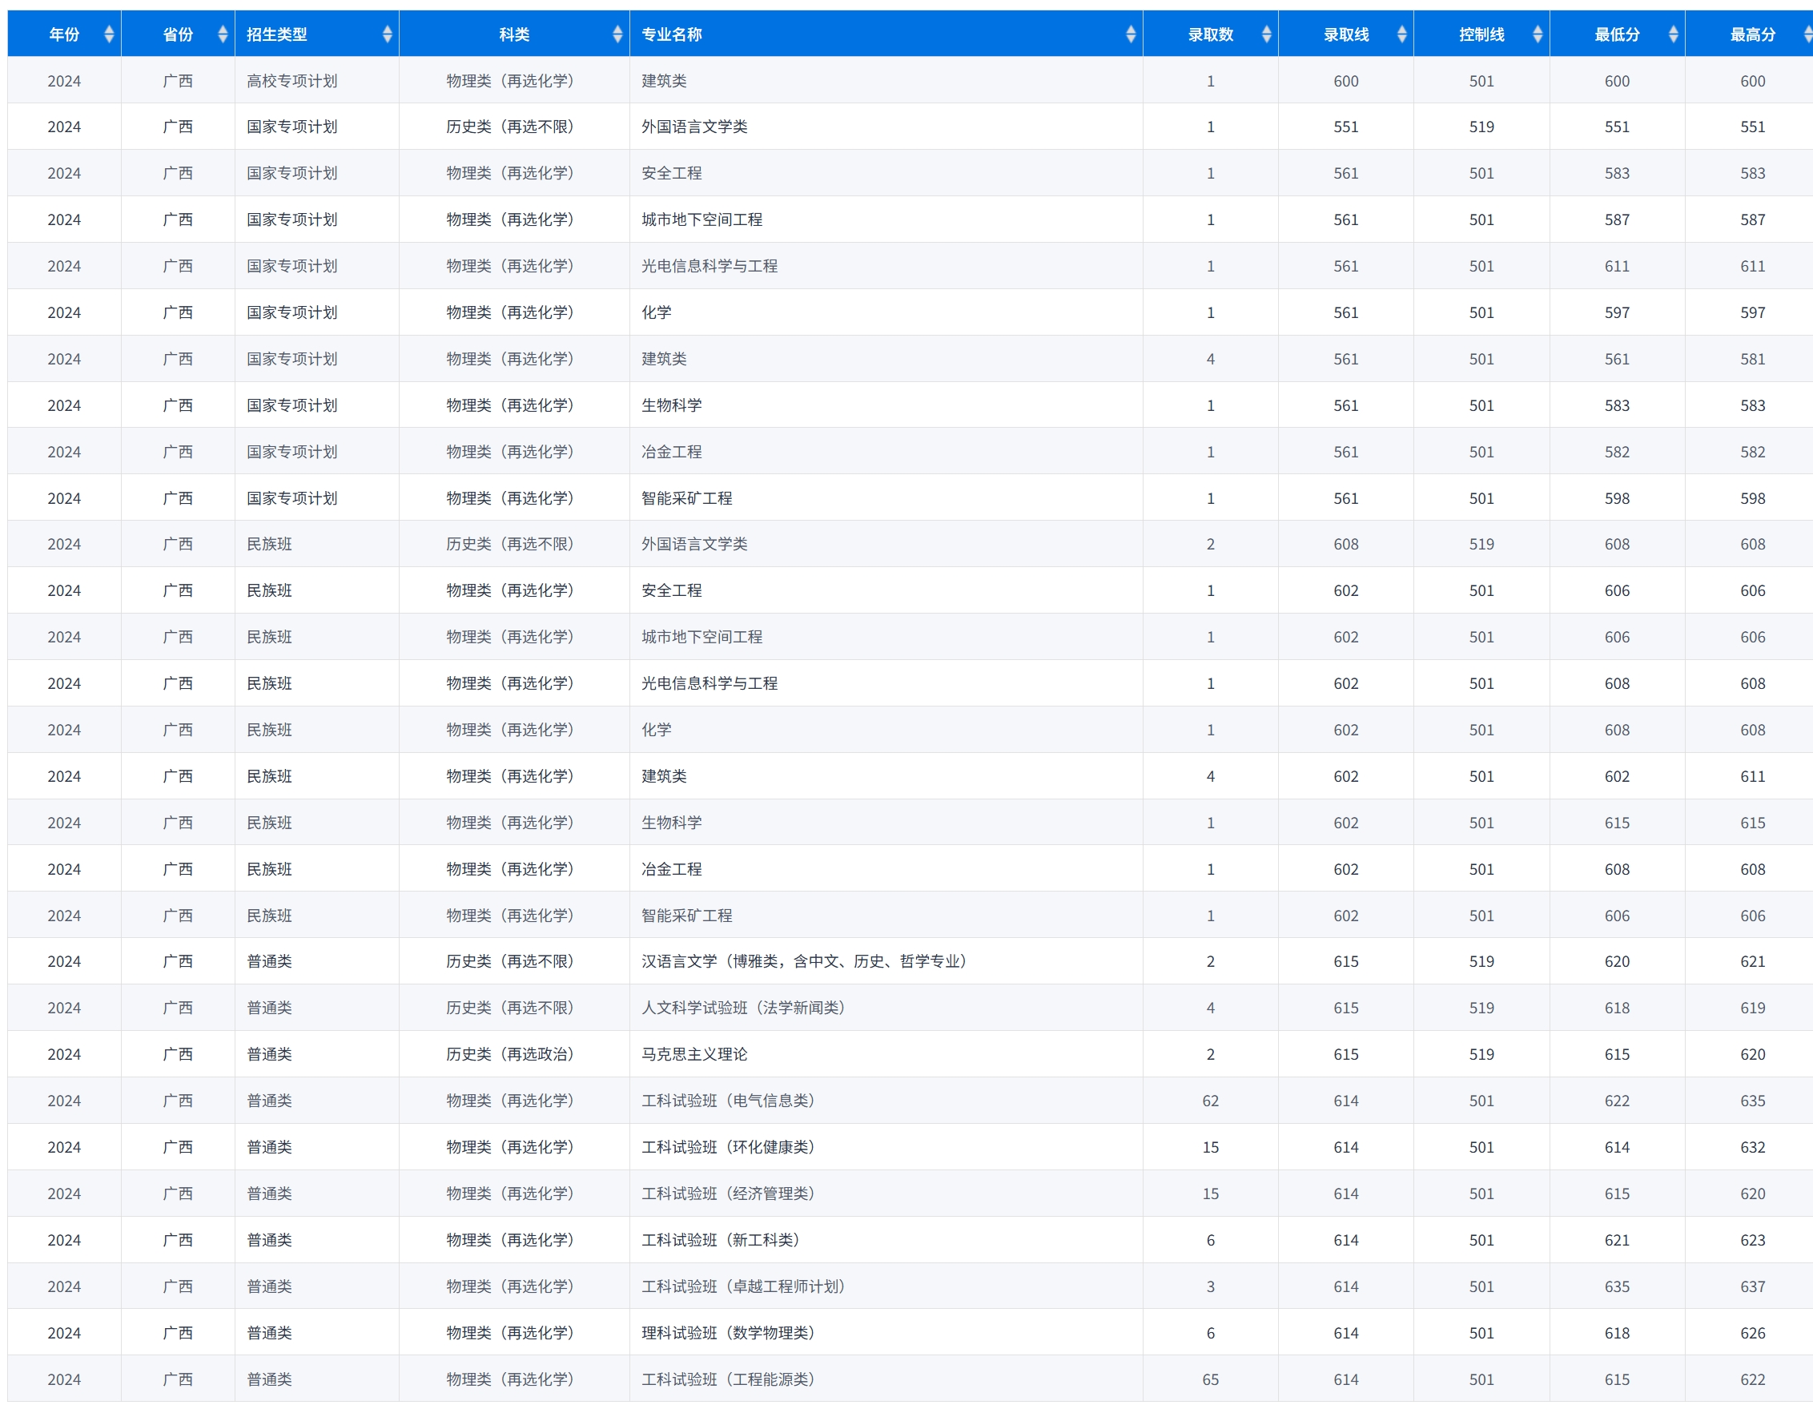This screenshot has height=1413, width=1813.
Task: Click the 控制线 column sort arrows
Action: click(1538, 34)
